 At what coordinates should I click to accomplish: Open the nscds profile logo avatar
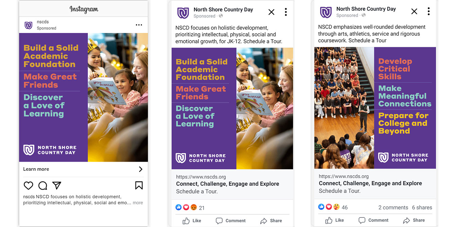point(29,25)
